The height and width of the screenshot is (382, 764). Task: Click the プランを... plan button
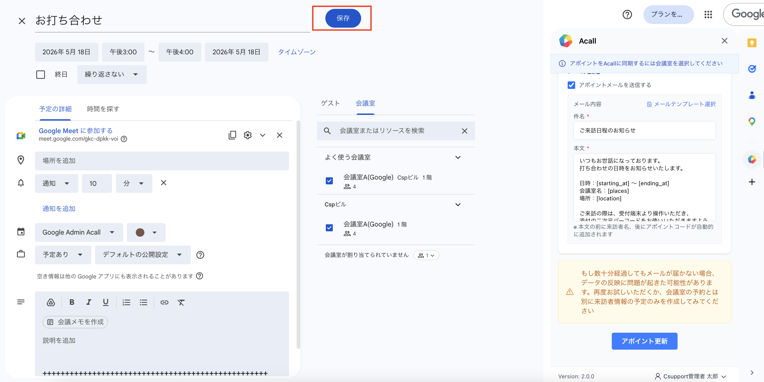[x=668, y=14]
